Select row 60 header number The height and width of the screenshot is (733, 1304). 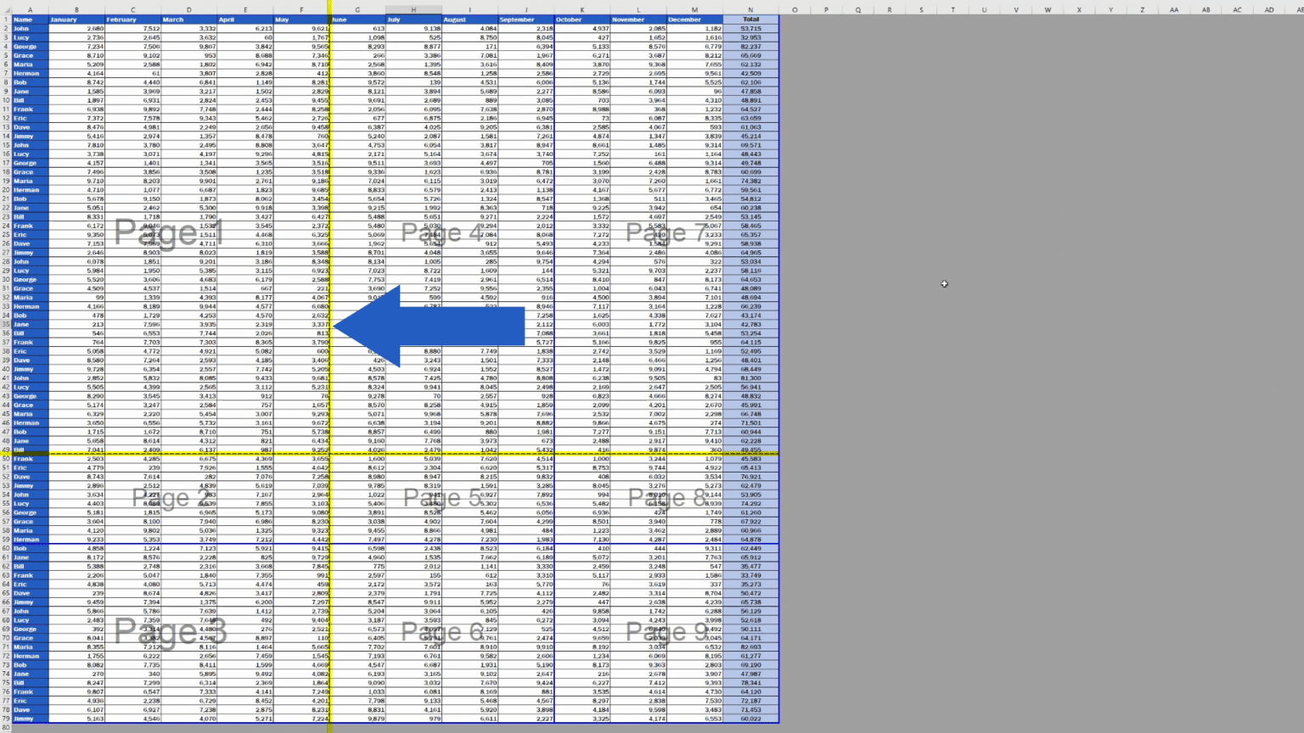(6, 548)
